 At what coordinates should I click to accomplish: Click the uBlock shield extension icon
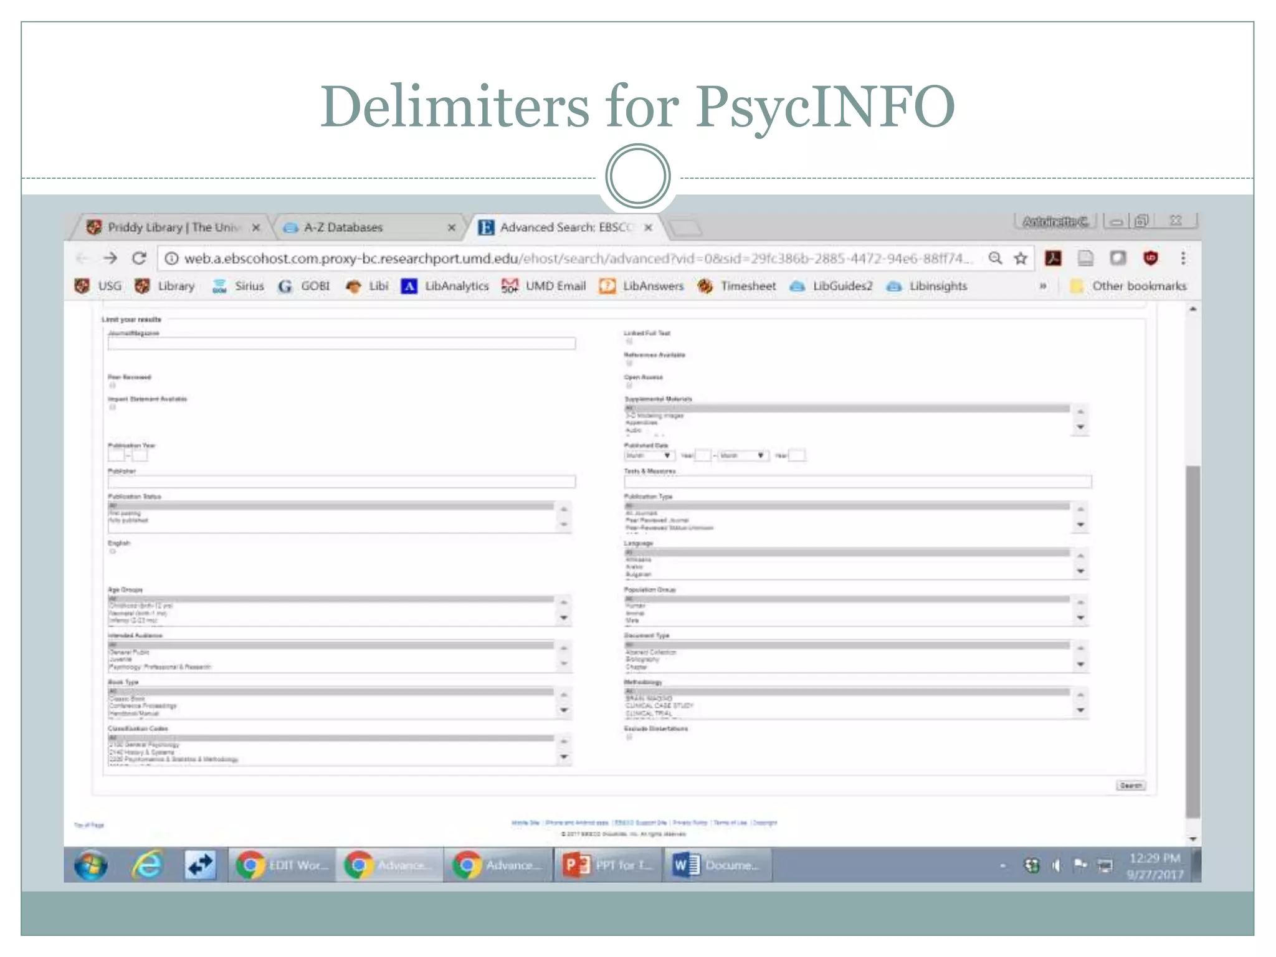click(x=1150, y=258)
